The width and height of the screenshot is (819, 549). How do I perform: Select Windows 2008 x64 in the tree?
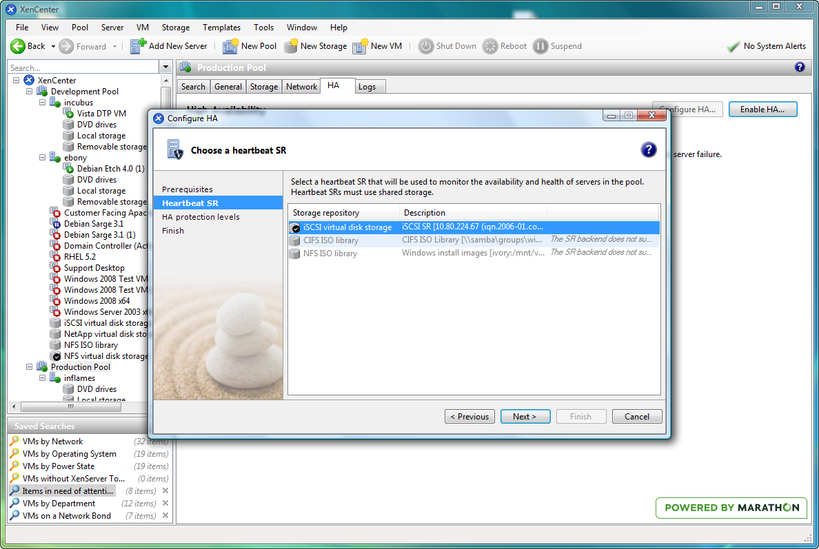[x=97, y=300]
